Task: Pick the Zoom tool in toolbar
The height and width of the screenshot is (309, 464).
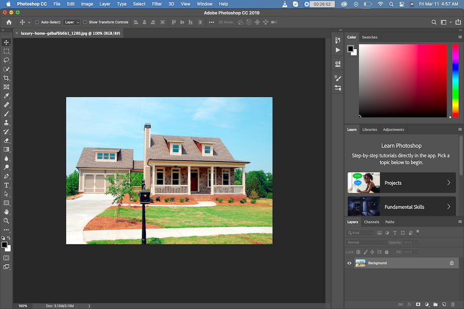Action: click(x=6, y=220)
